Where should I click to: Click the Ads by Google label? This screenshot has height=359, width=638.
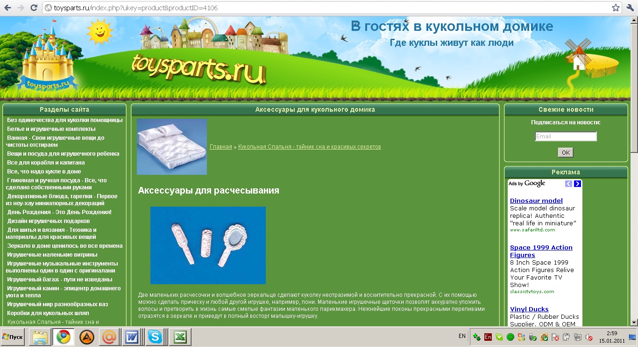527,184
